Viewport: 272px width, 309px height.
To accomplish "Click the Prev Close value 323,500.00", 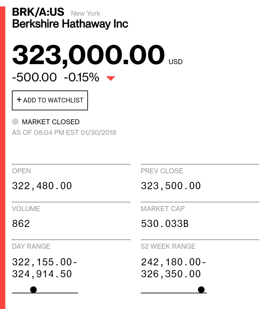I will tap(171, 186).
